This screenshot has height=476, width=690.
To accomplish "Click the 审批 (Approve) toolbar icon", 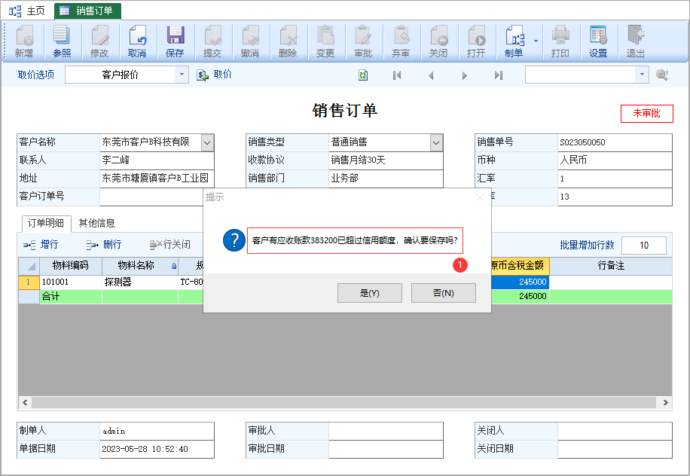I will (363, 41).
